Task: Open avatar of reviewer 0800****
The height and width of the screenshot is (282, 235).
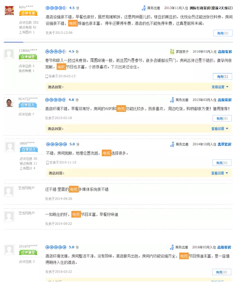Action: point(10,147)
